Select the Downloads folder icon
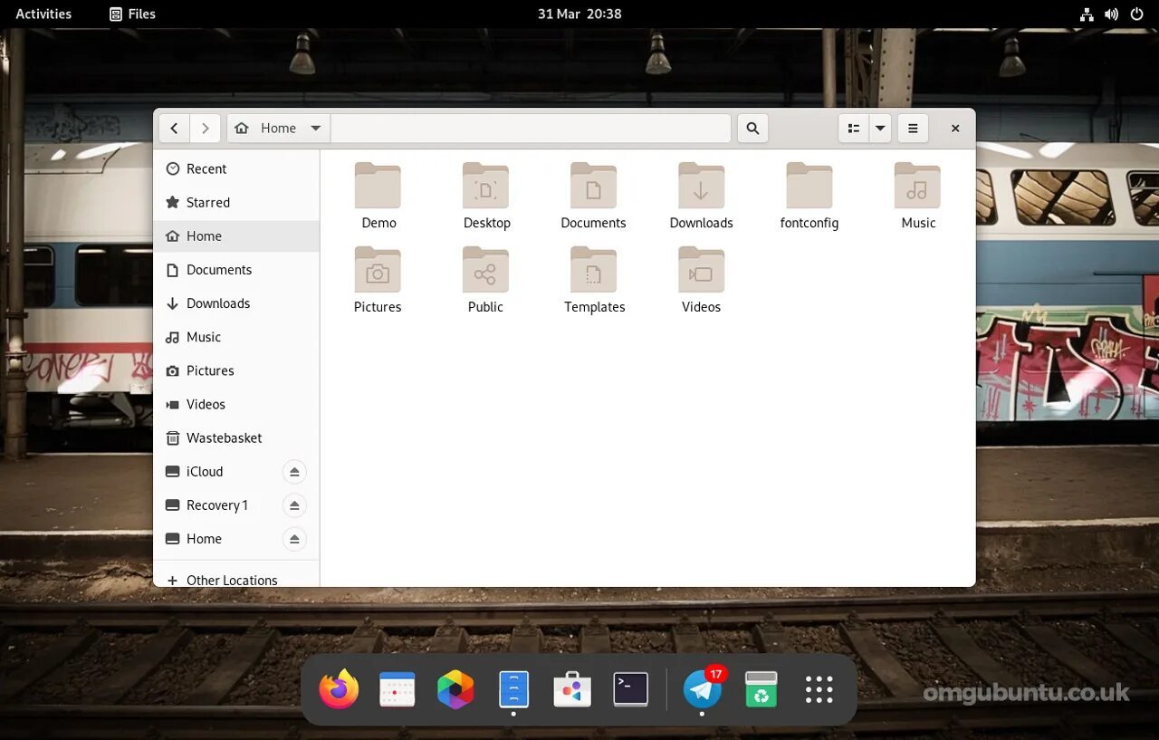The height and width of the screenshot is (740, 1159). (702, 187)
